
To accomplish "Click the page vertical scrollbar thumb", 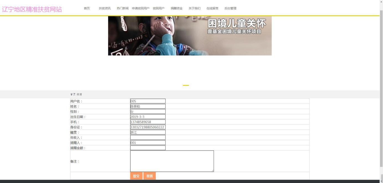I will click(381, 88).
